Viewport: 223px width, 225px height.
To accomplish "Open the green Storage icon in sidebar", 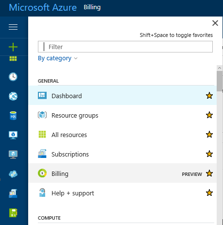I will tap(13, 213).
